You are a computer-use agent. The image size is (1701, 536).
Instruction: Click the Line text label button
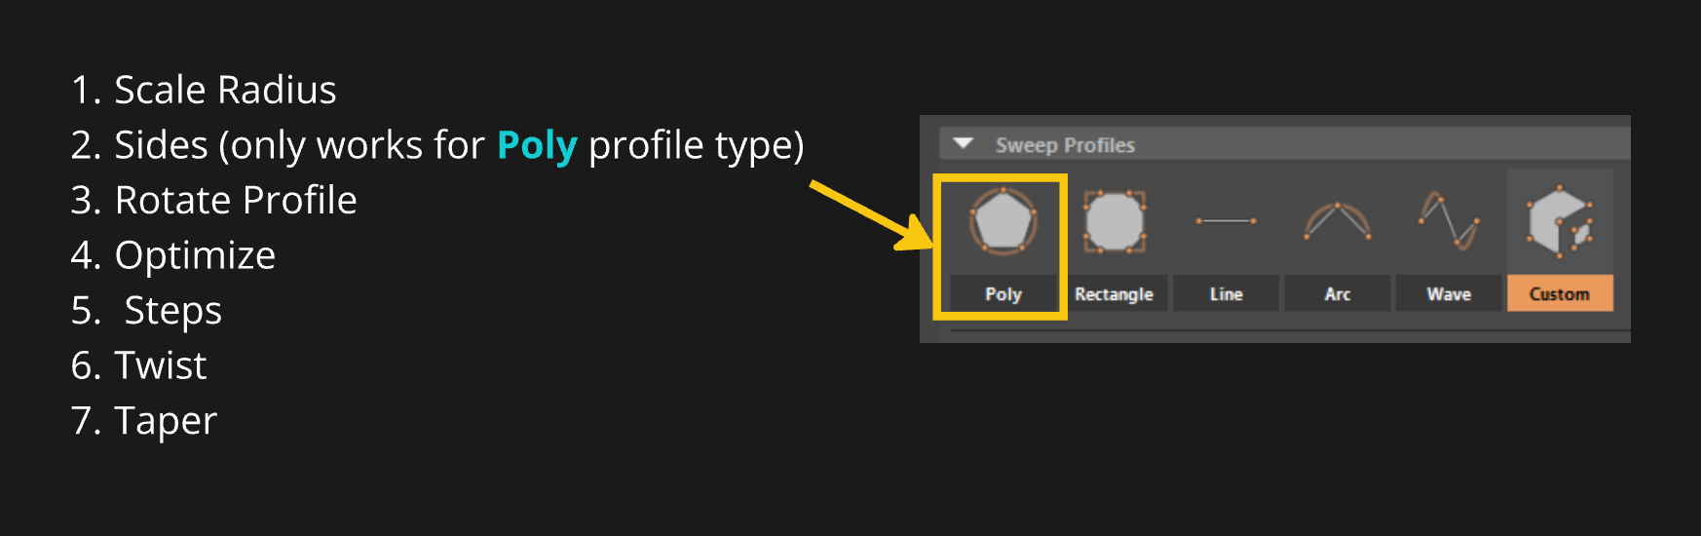(x=1226, y=293)
